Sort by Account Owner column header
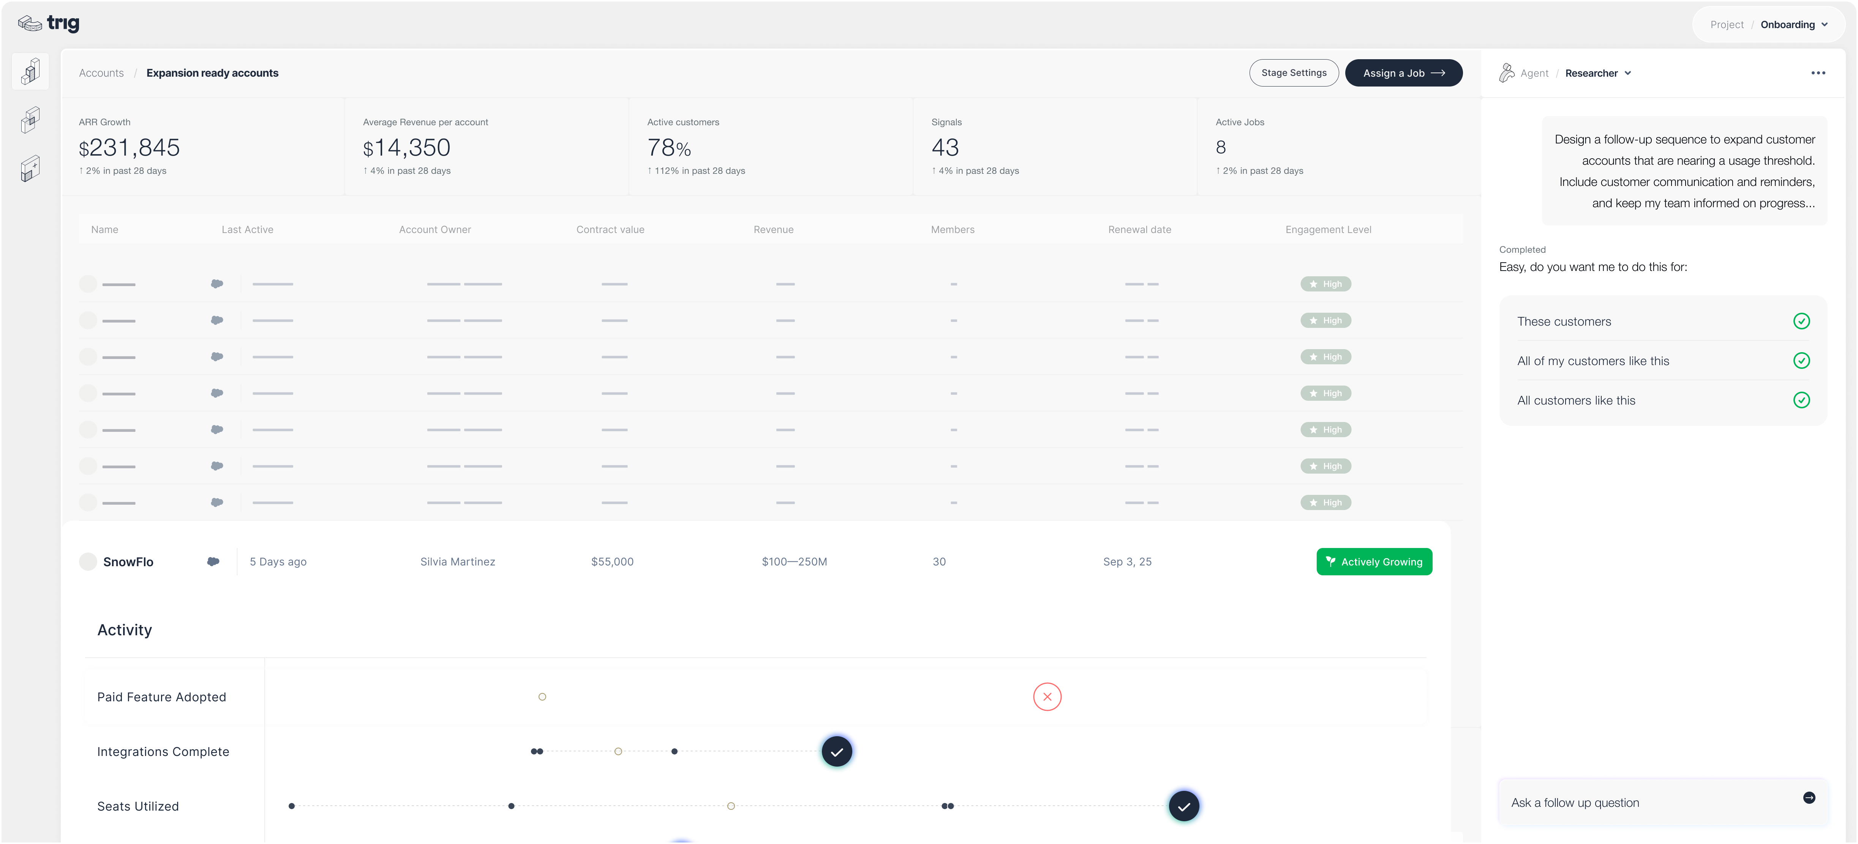Viewport: 1858px width, 844px height. pos(435,229)
